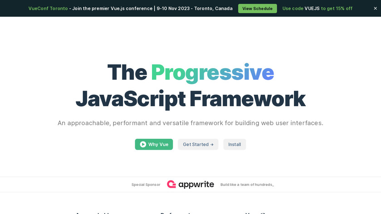
Task: Click the 'Use code VUEJS to get 15% off' text
Action: 317,9
